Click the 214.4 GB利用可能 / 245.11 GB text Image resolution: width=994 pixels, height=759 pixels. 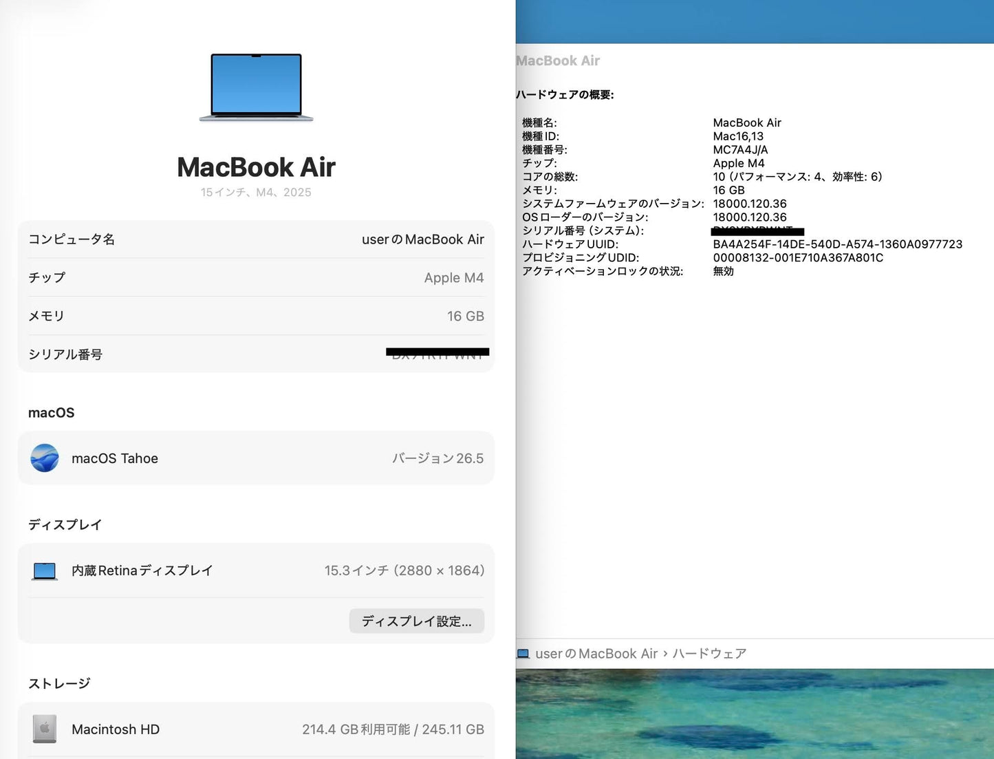pyautogui.click(x=393, y=729)
